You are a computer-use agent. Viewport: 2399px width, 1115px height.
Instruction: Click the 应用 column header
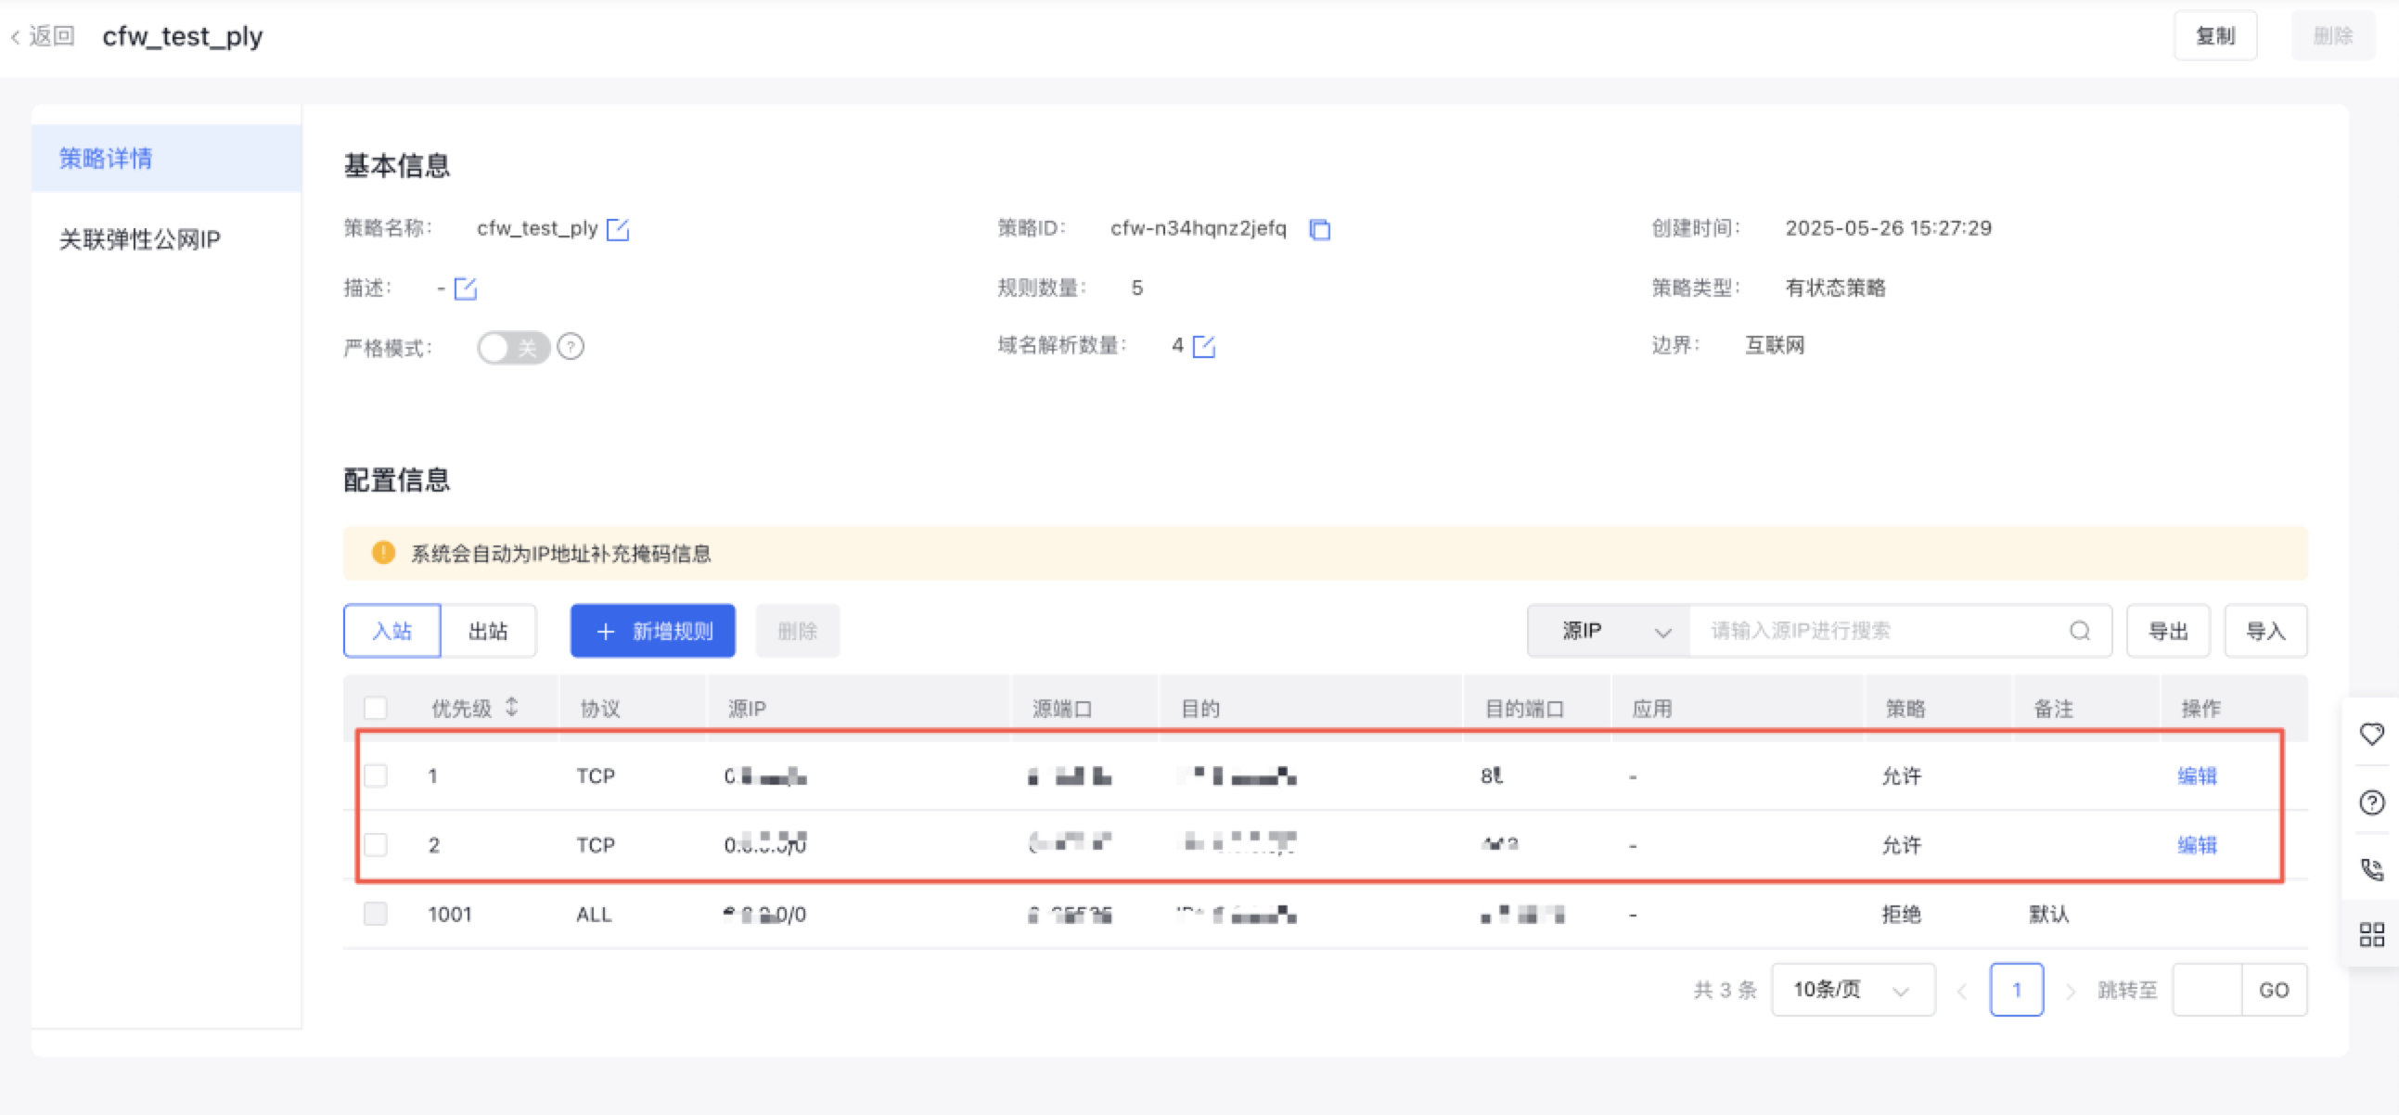click(x=1652, y=709)
